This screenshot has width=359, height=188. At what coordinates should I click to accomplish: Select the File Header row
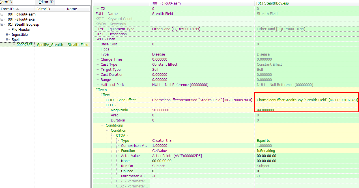[21, 29]
